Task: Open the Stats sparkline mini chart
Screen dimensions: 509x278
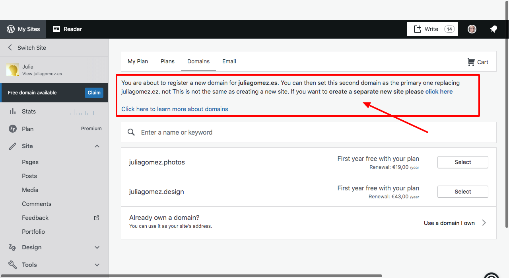Action: [85, 112]
